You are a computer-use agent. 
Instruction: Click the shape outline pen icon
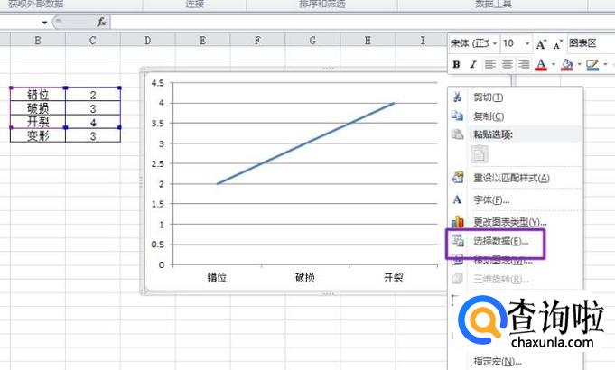click(592, 65)
